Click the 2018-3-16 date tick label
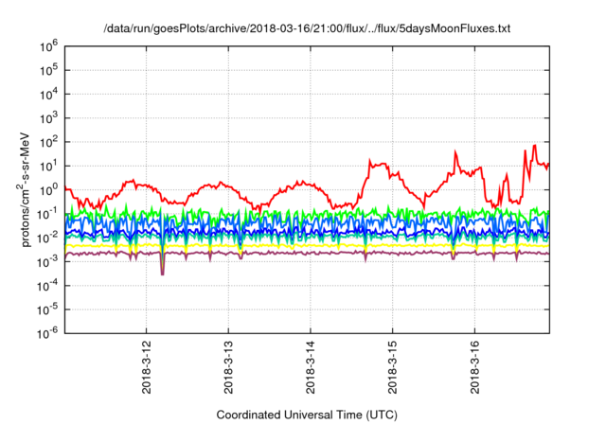 [x=474, y=367]
